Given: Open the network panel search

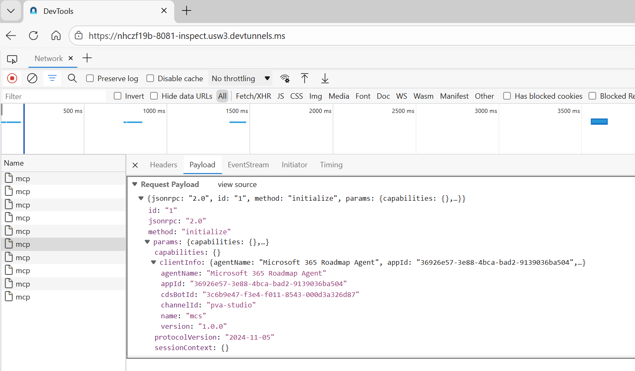Looking at the screenshot, I should point(72,78).
